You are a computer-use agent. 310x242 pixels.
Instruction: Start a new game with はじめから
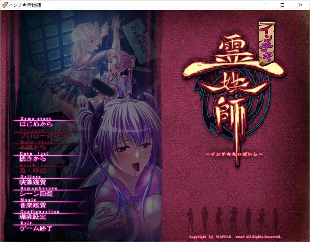(x=36, y=124)
